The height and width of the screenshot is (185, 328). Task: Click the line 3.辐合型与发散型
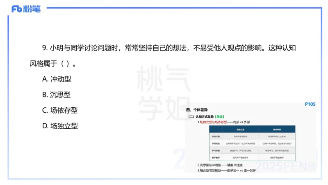[227, 171]
